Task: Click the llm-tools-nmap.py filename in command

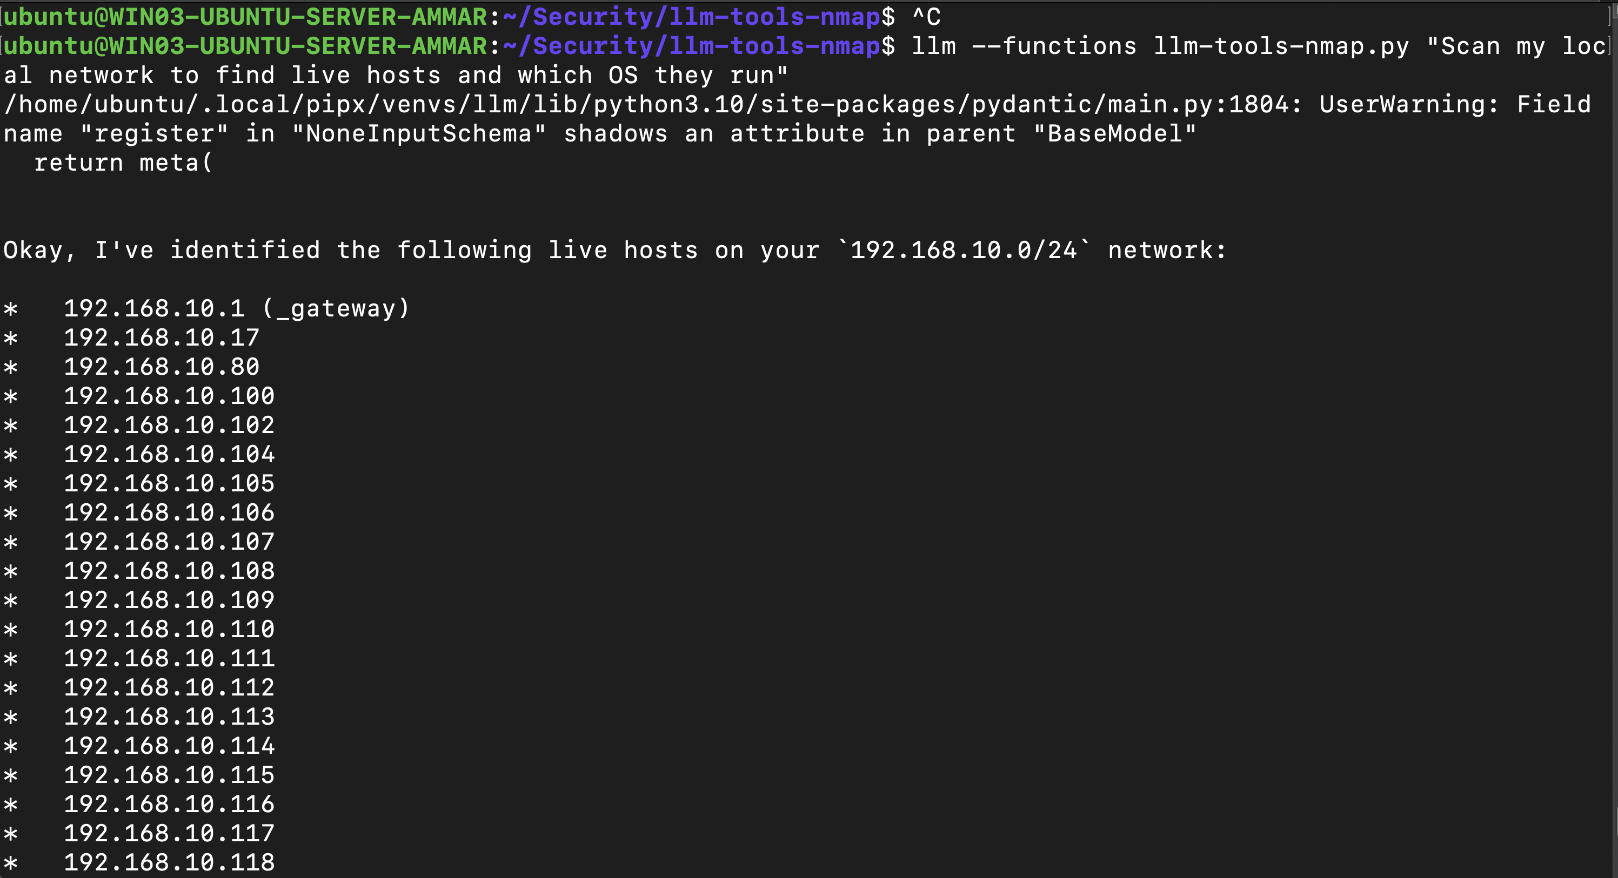Action: pyautogui.click(x=1281, y=46)
